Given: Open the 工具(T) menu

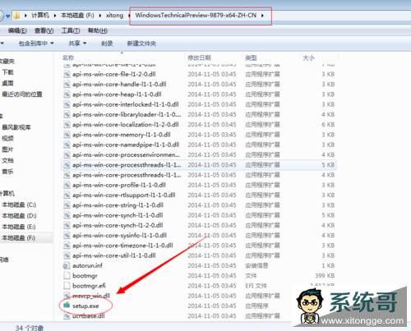Looking at the screenshot, I should pyautogui.click(x=71, y=30).
